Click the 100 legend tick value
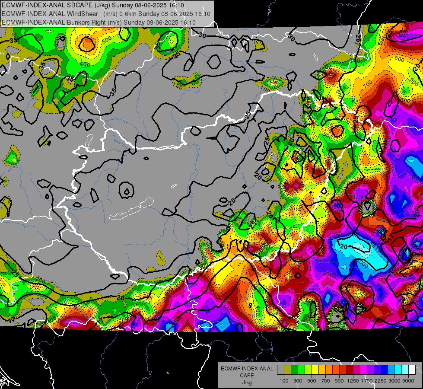 click(x=284, y=381)
